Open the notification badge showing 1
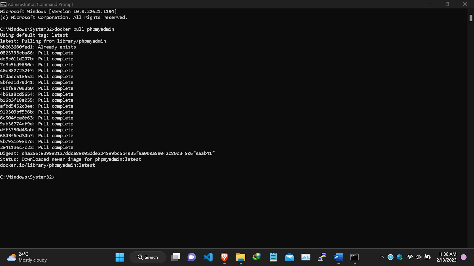The height and width of the screenshot is (266, 474). click(x=464, y=257)
